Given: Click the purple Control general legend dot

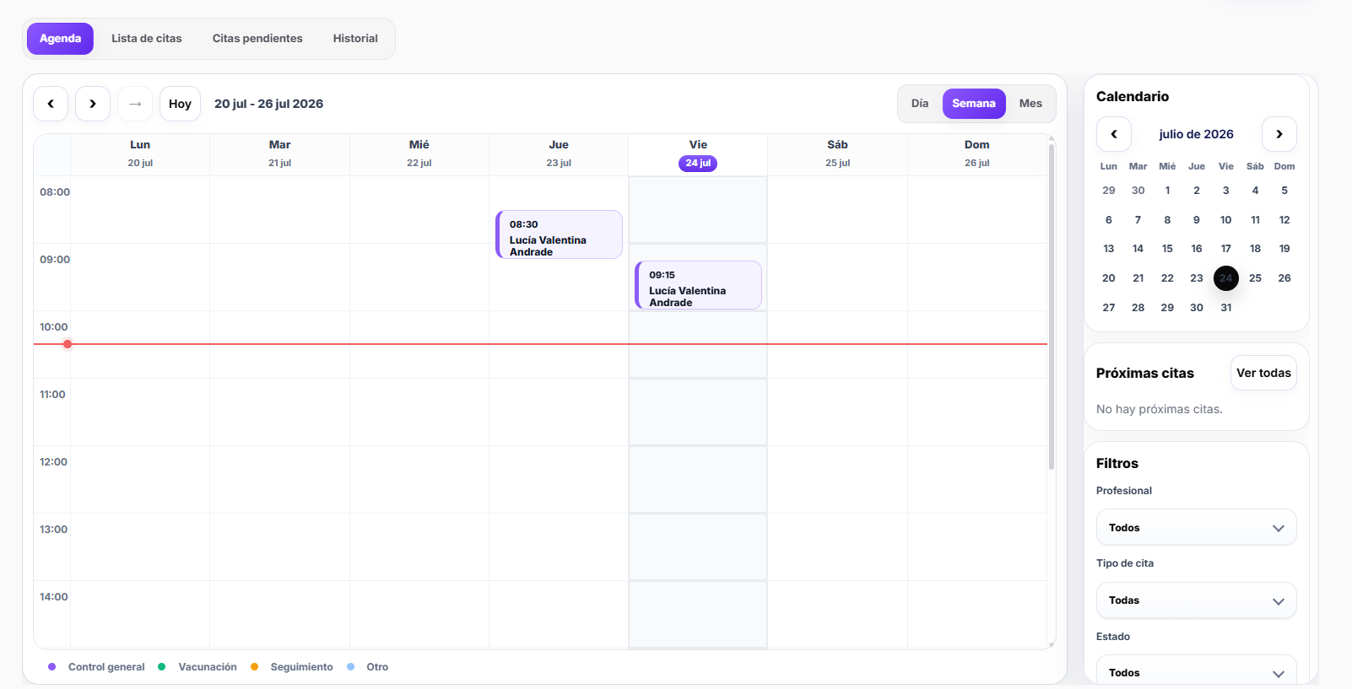Looking at the screenshot, I should click(x=52, y=667).
